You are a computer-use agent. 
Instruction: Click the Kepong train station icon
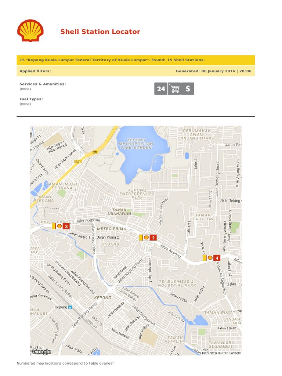(70, 307)
